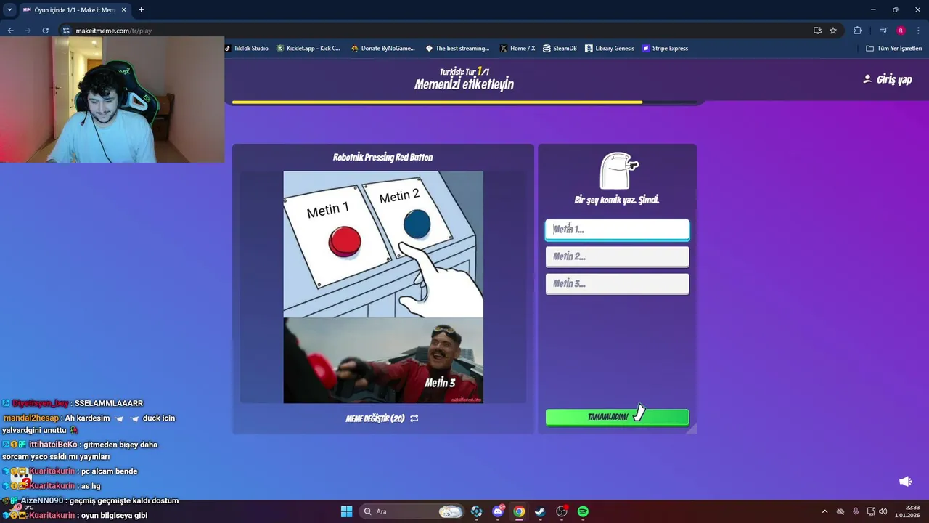Click the network display icon in system tray

pos(871,511)
